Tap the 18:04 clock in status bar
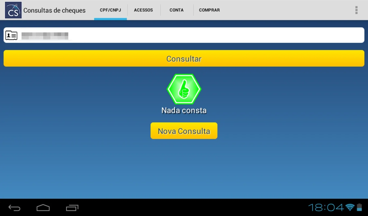 click(326, 207)
